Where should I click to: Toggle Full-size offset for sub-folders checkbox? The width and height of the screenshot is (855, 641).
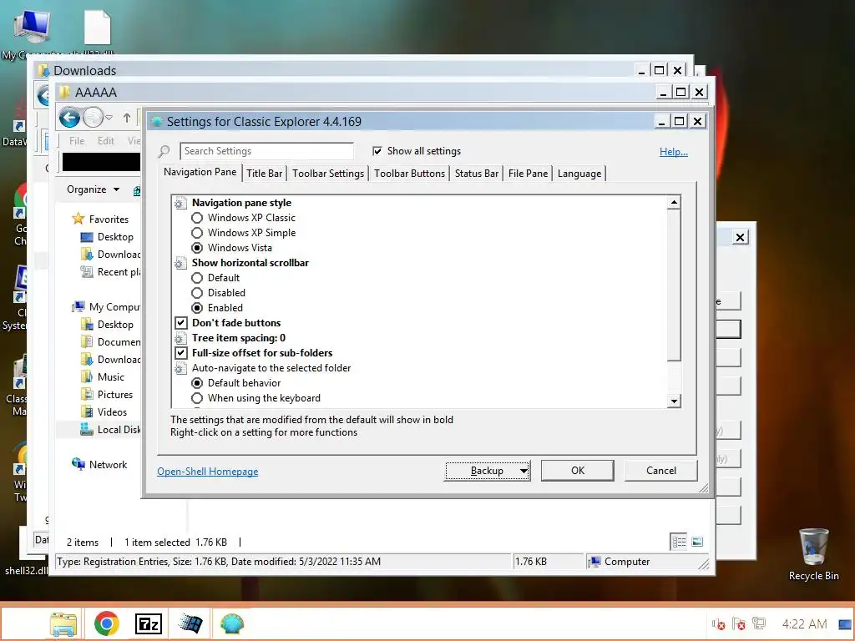coord(181,353)
